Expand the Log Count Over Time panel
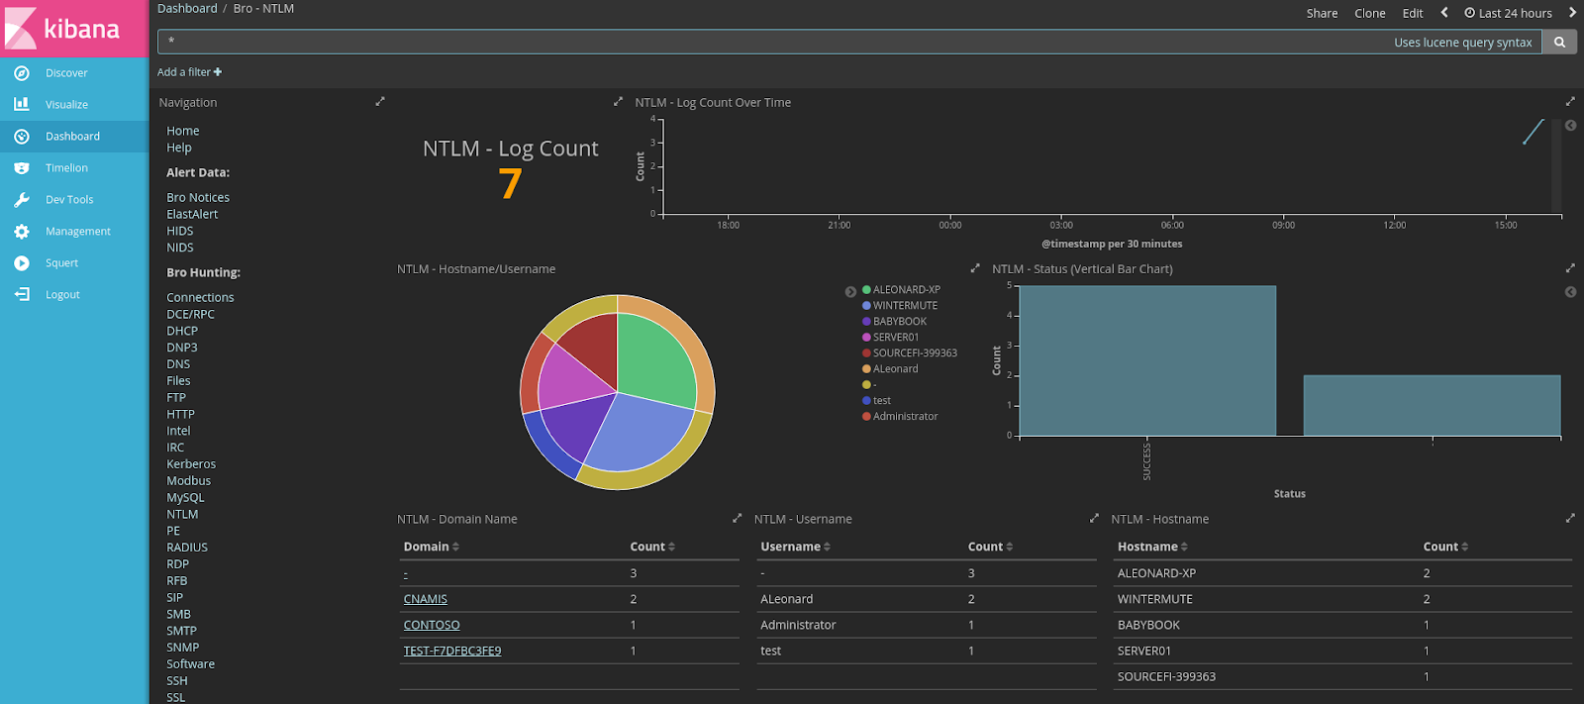The width and height of the screenshot is (1584, 704). [1570, 102]
